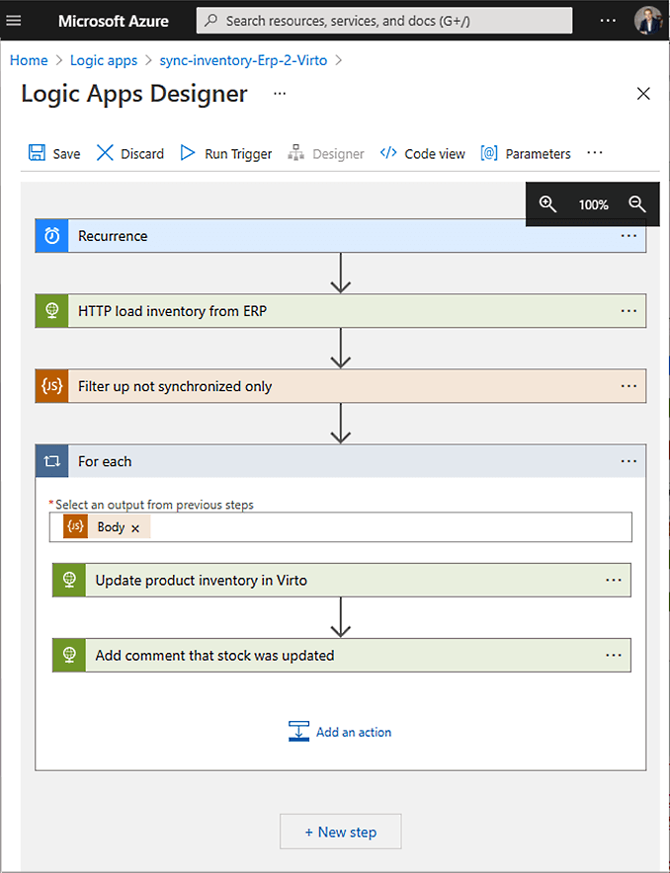
Task: Click the Code view brackets icon
Action: 388,152
